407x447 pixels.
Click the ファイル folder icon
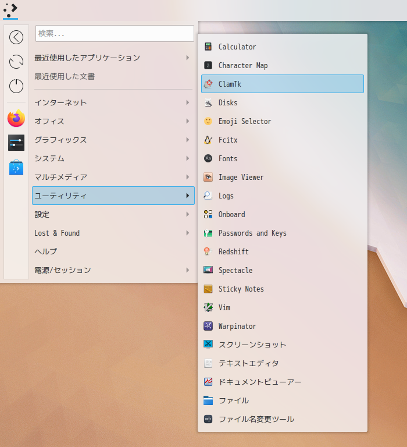click(208, 400)
